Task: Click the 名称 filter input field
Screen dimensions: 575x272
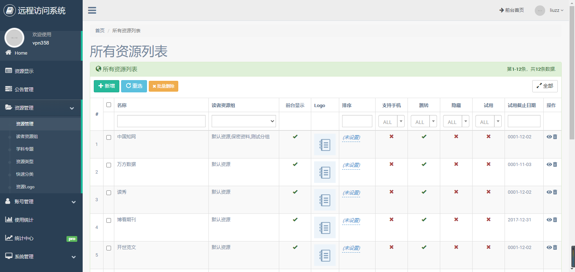Action: [161, 121]
